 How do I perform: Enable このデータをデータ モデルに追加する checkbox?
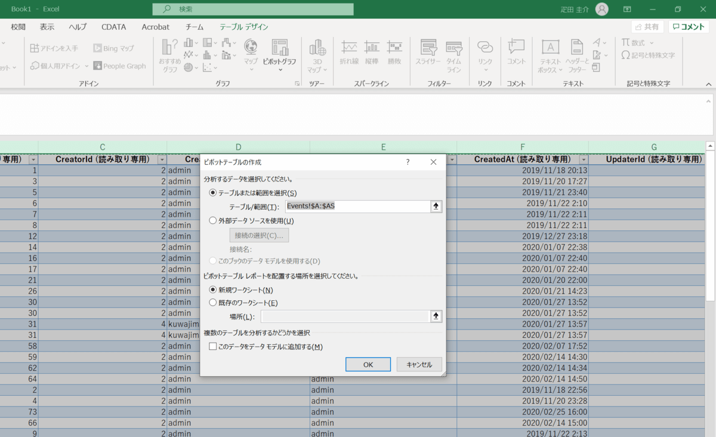[x=213, y=346]
